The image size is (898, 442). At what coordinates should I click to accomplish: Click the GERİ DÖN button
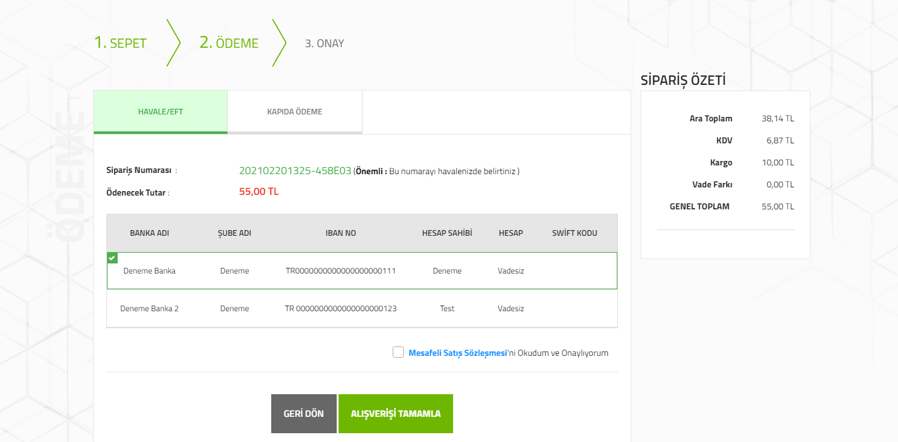[304, 414]
